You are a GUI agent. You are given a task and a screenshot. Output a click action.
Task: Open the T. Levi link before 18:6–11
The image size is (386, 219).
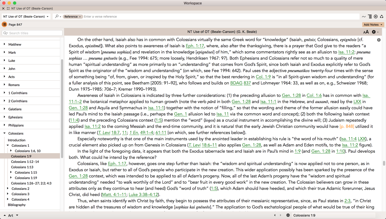pos(194,145)
